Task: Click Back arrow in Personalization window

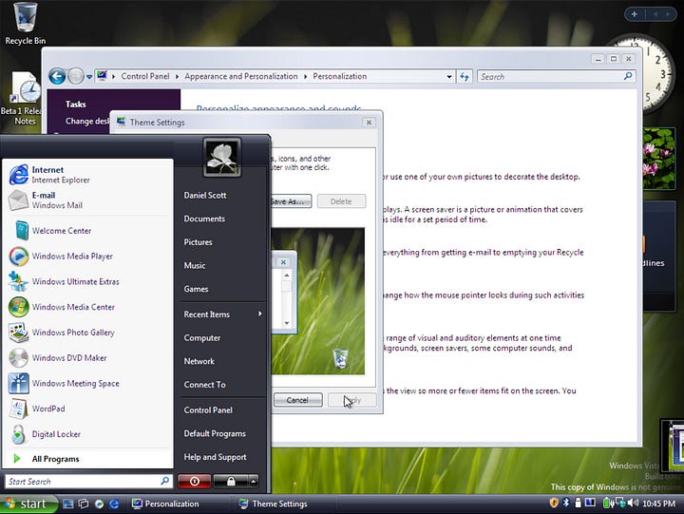Action: point(57,76)
